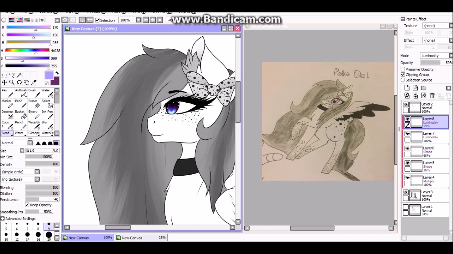
Task: Choose the Bucket fill tool
Action: click(21, 114)
